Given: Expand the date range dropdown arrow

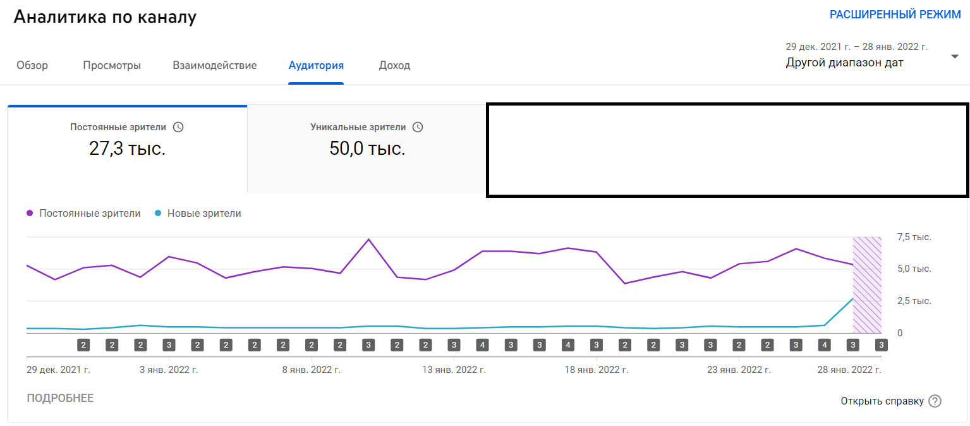Looking at the screenshot, I should (954, 57).
